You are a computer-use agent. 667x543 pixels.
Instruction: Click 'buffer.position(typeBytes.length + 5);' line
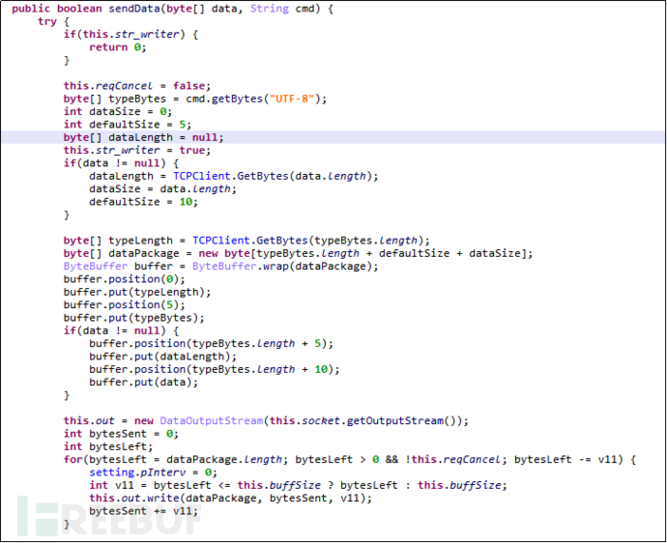click(211, 344)
